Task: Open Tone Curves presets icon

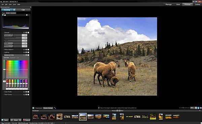Action: [26, 95]
